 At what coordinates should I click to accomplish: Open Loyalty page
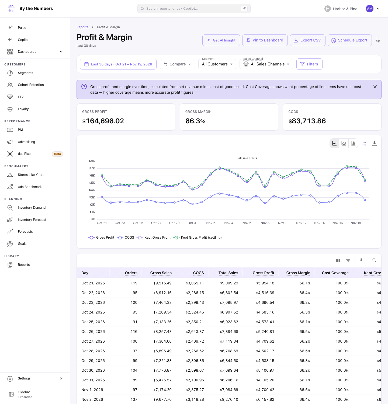(35, 109)
